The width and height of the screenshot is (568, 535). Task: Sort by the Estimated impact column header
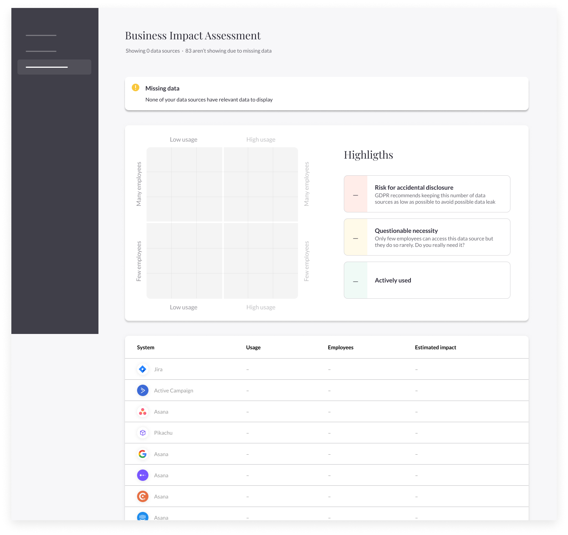(x=435, y=348)
